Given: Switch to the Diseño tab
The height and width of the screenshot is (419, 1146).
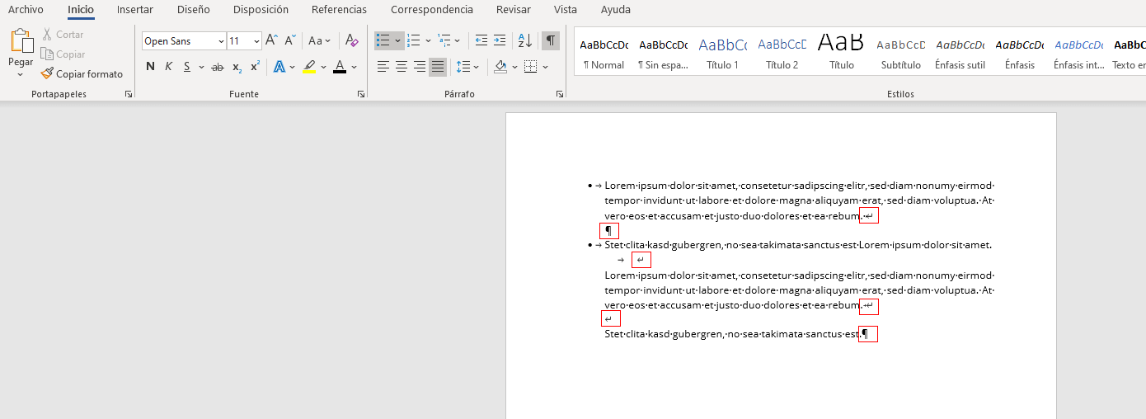Looking at the screenshot, I should tap(194, 10).
